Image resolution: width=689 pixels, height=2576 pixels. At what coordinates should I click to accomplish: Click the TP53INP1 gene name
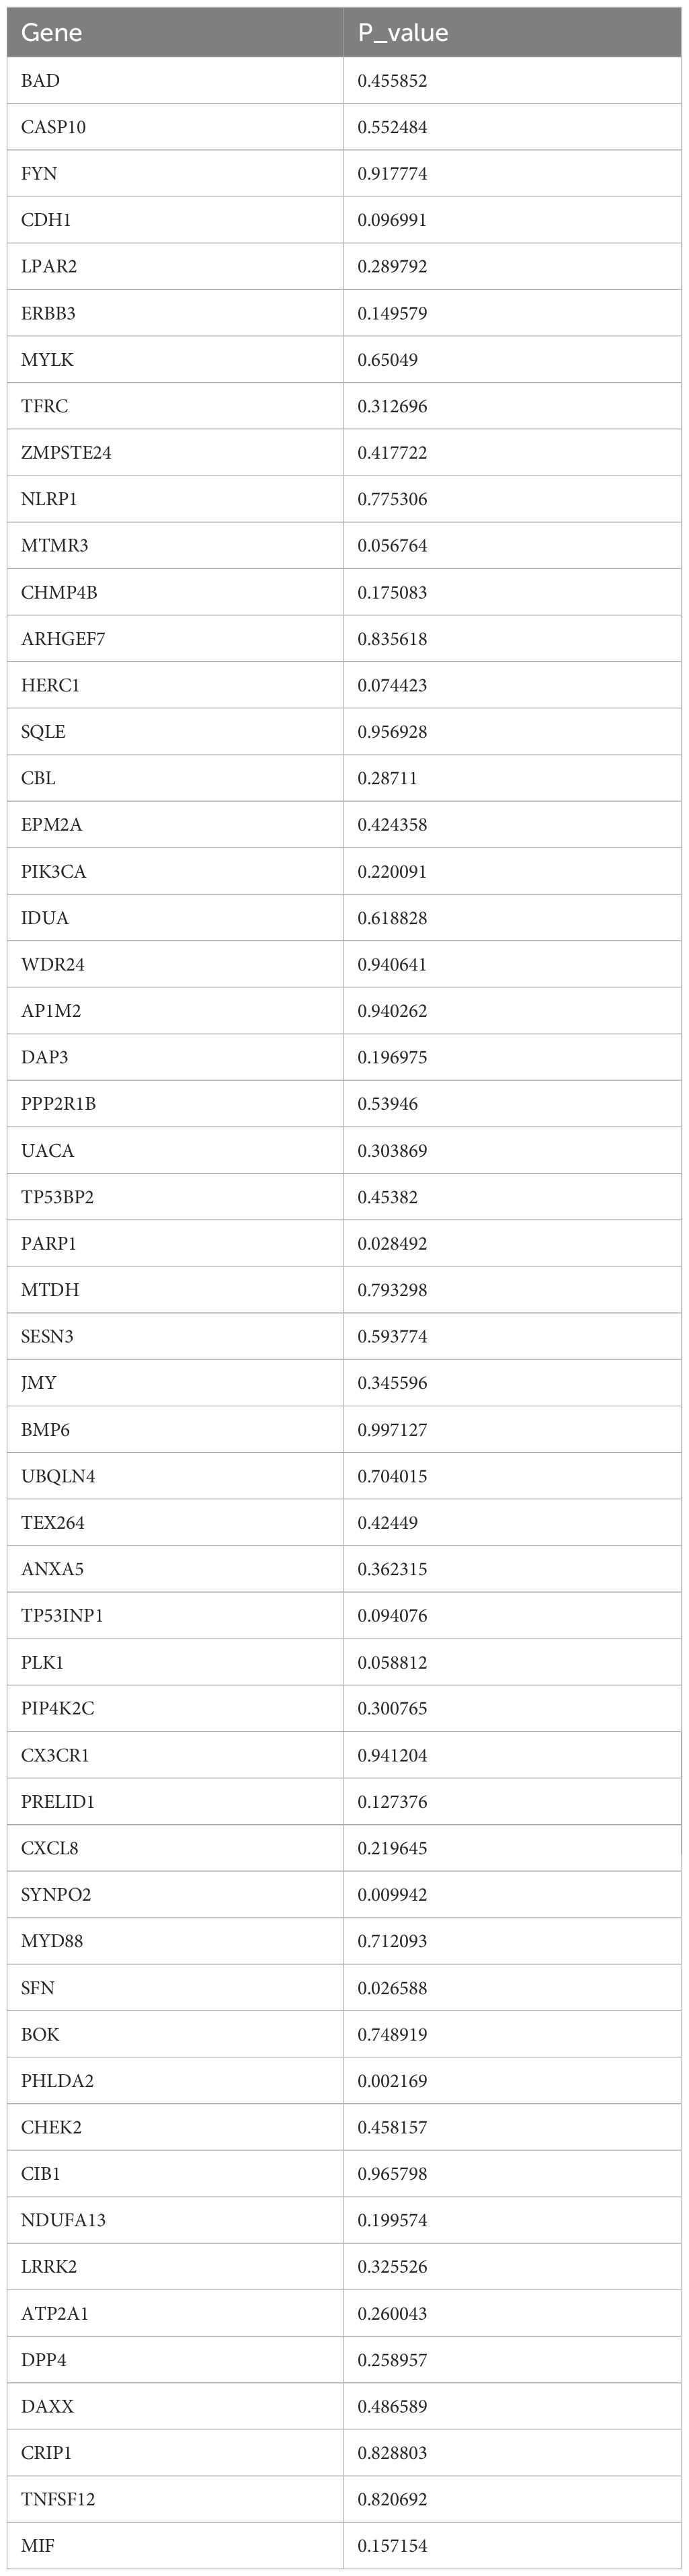click(x=62, y=1616)
